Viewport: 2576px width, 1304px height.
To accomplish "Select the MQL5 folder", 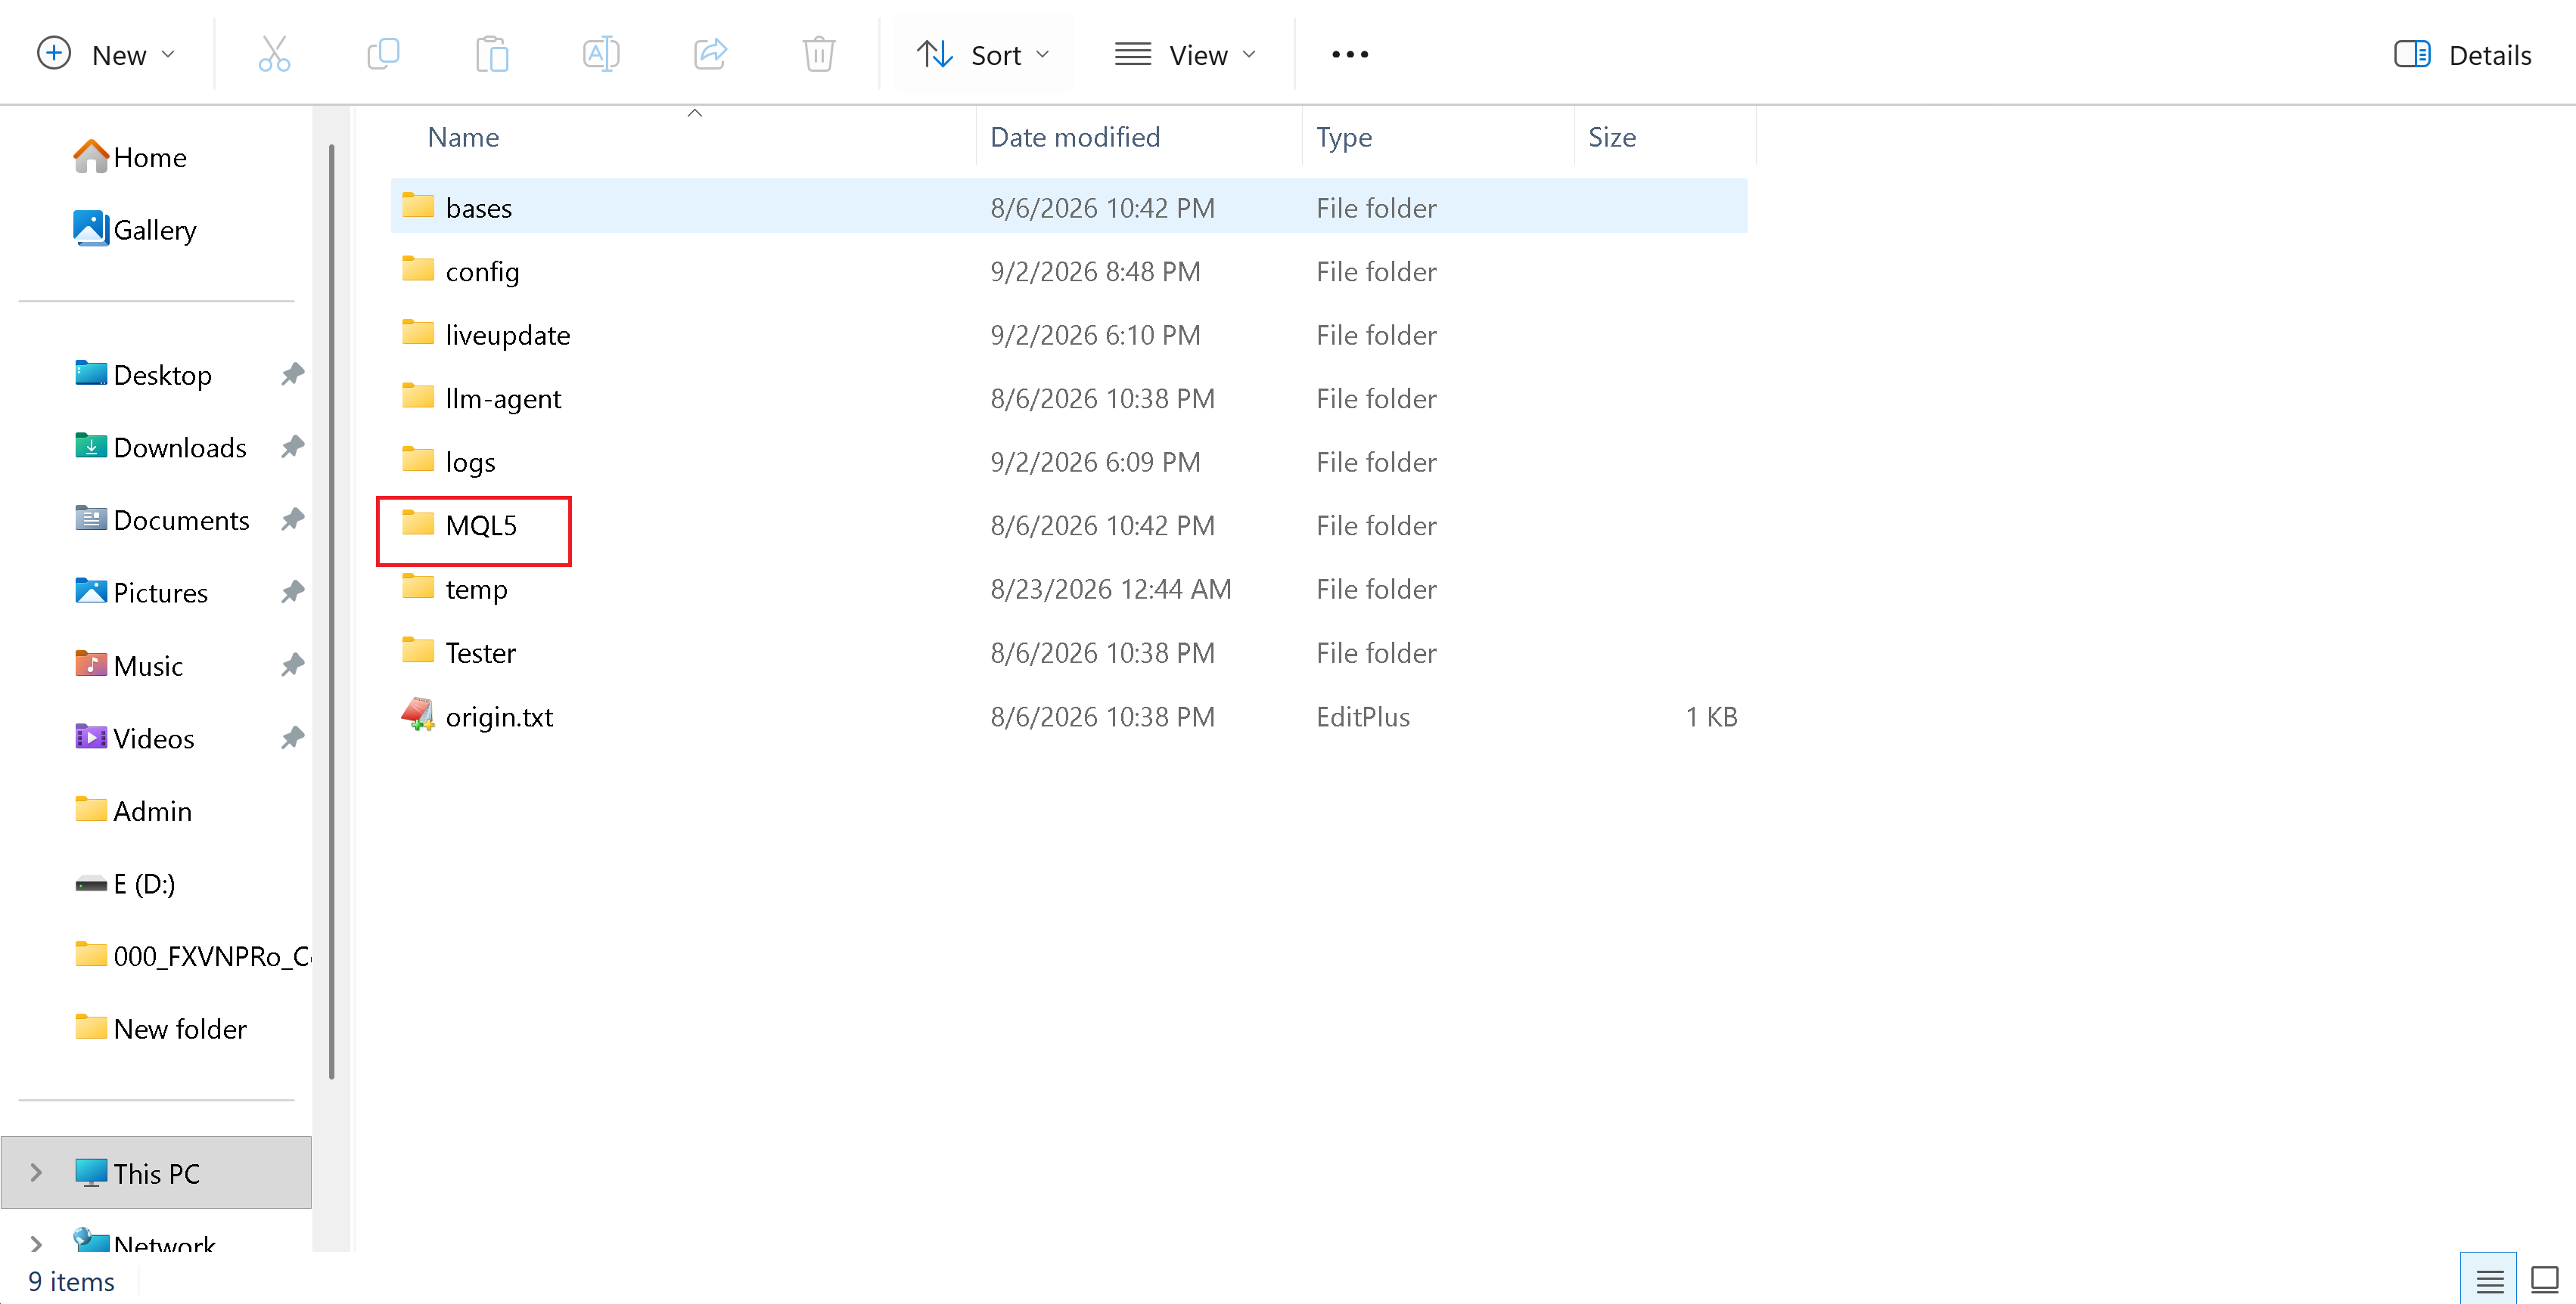I will (x=1069, y=525).
